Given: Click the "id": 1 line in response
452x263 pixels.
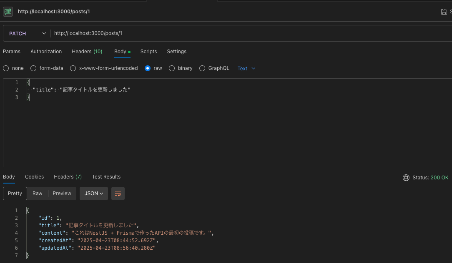Looking at the screenshot, I should 50,218.
